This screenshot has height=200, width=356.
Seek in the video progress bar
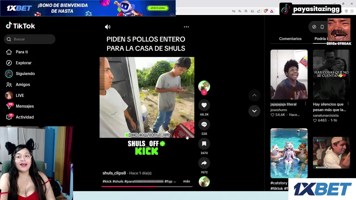point(147,186)
